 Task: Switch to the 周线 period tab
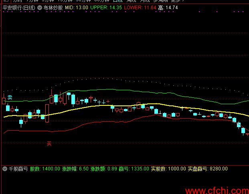point(132,1)
